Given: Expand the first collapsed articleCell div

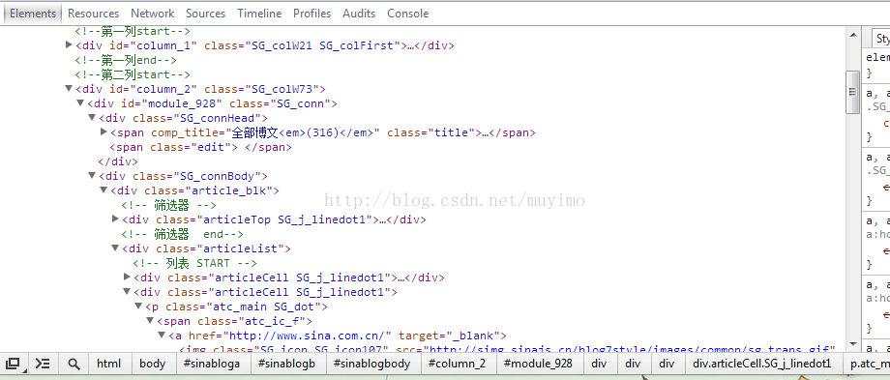Looking at the screenshot, I should 127,278.
